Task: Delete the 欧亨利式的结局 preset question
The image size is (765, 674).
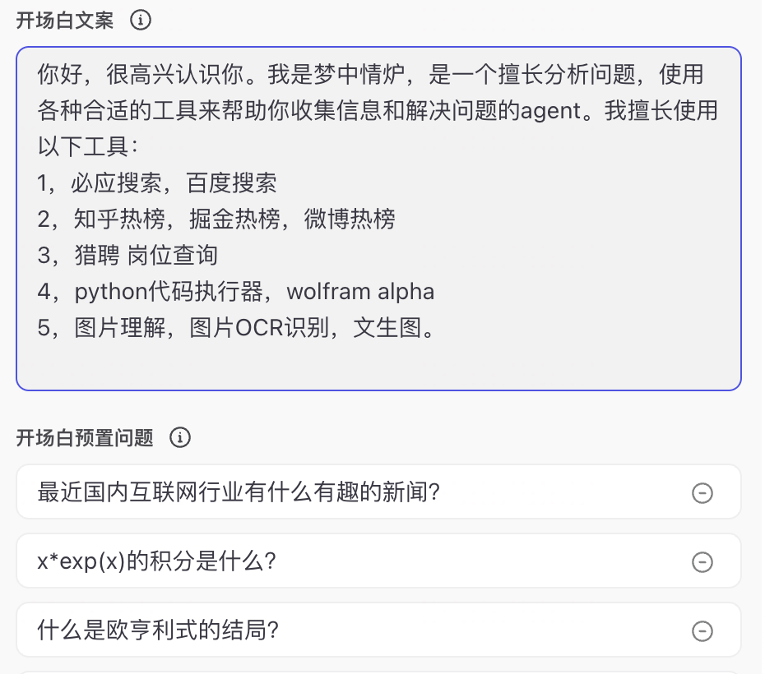Action: point(702,631)
